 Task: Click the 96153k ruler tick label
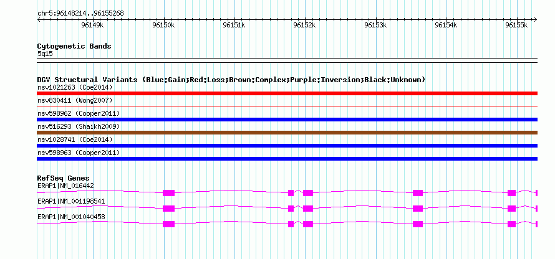pyautogui.click(x=375, y=25)
